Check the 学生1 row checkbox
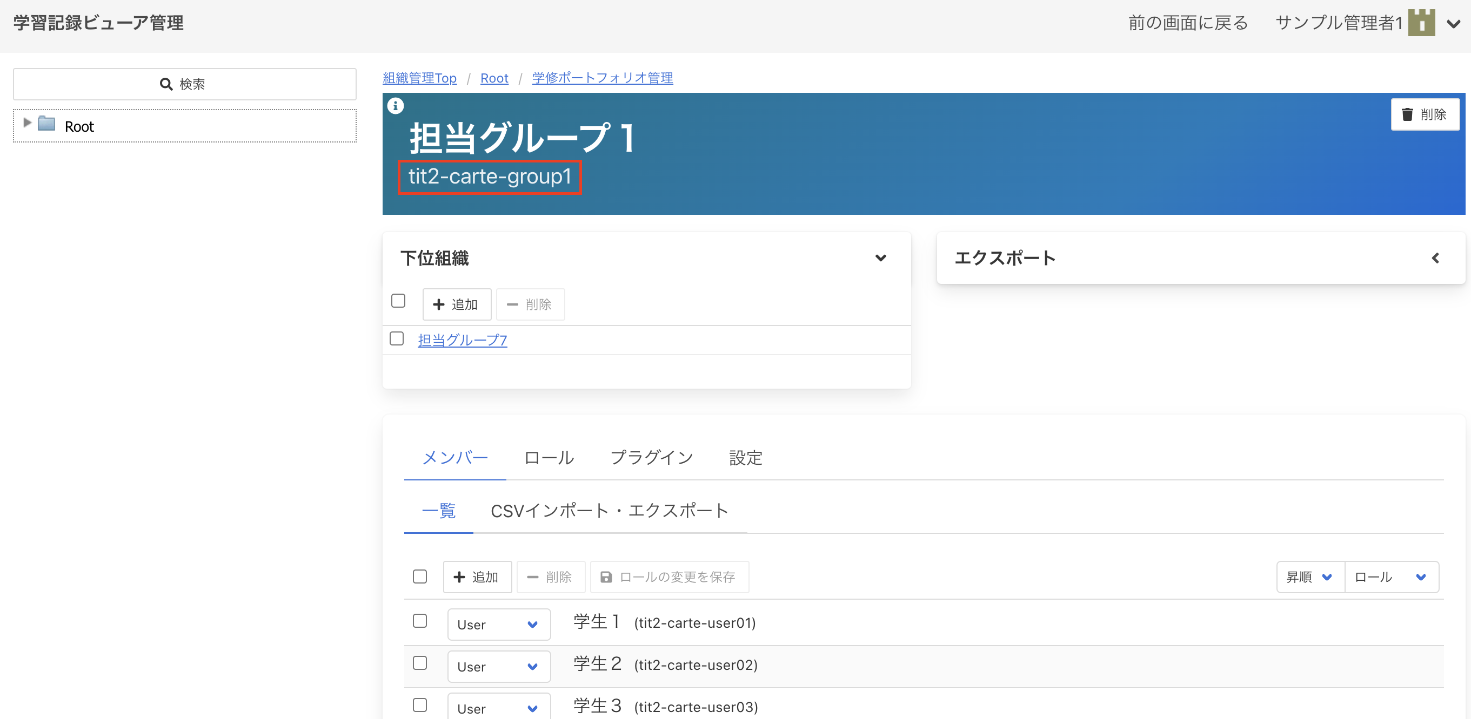Image resolution: width=1471 pixels, height=719 pixels. tap(420, 620)
